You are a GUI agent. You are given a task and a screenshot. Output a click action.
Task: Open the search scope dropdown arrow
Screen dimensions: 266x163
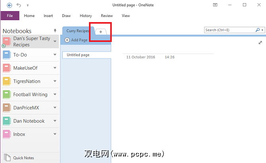coord(262,30)
